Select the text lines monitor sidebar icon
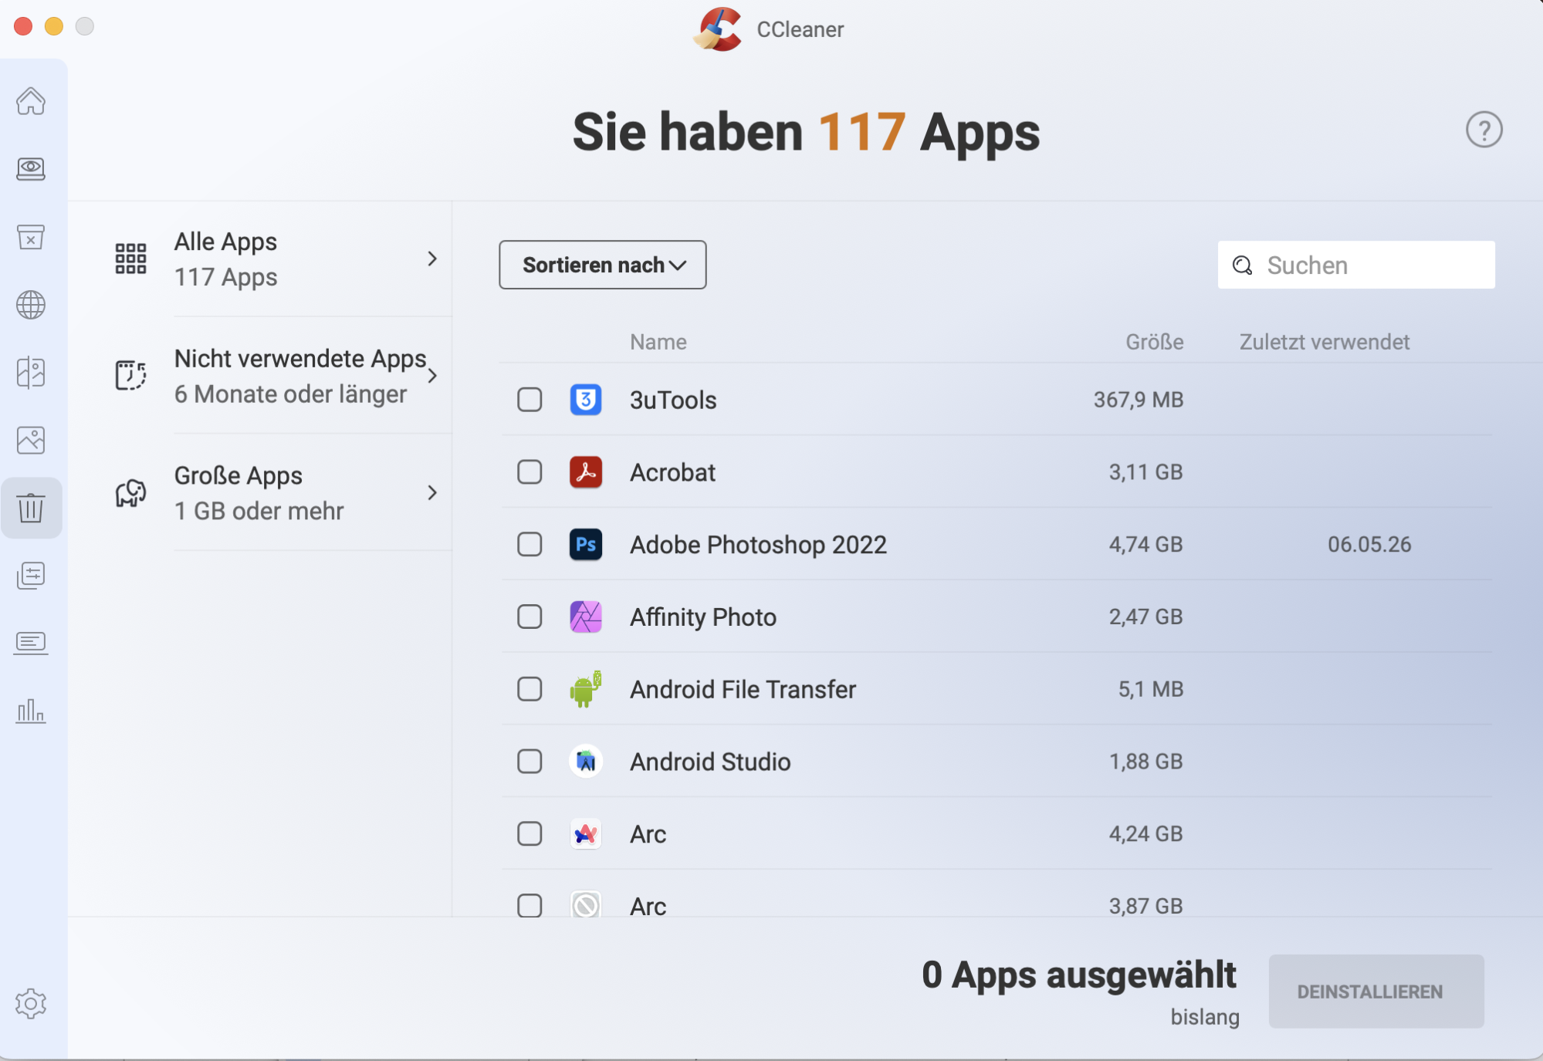 click(31, 643)
